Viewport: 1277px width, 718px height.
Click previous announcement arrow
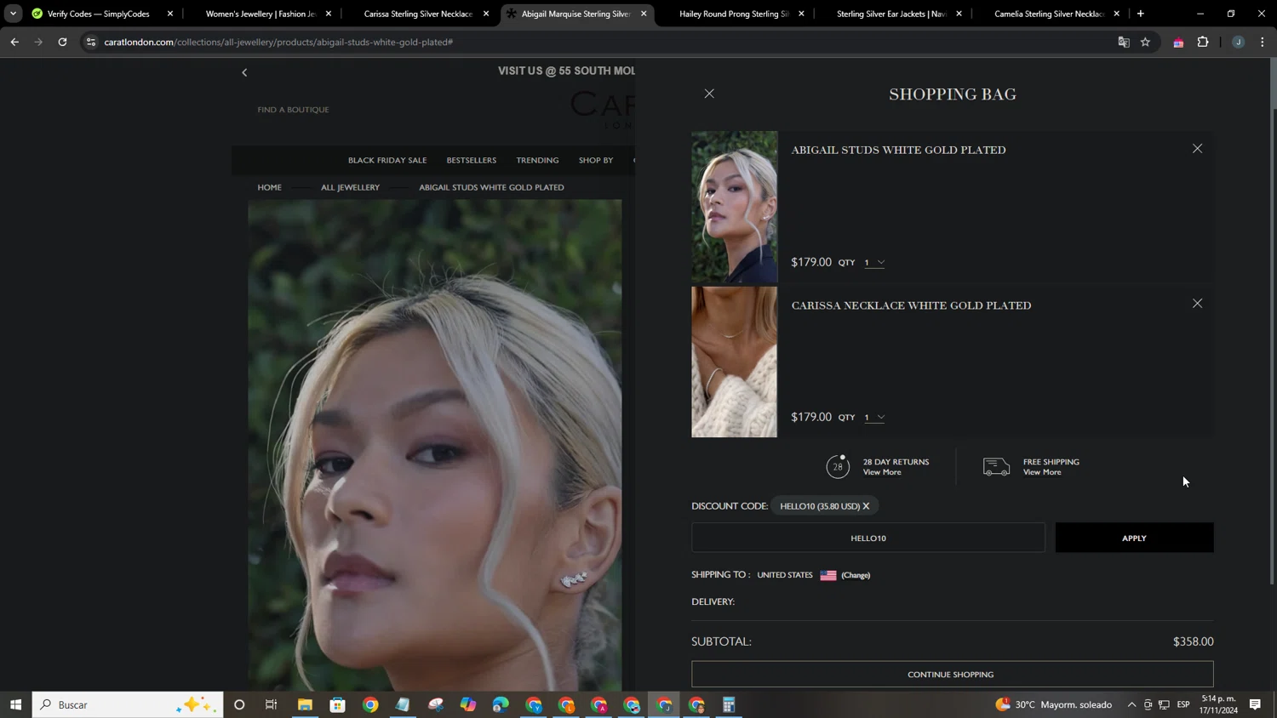[244, 72]
